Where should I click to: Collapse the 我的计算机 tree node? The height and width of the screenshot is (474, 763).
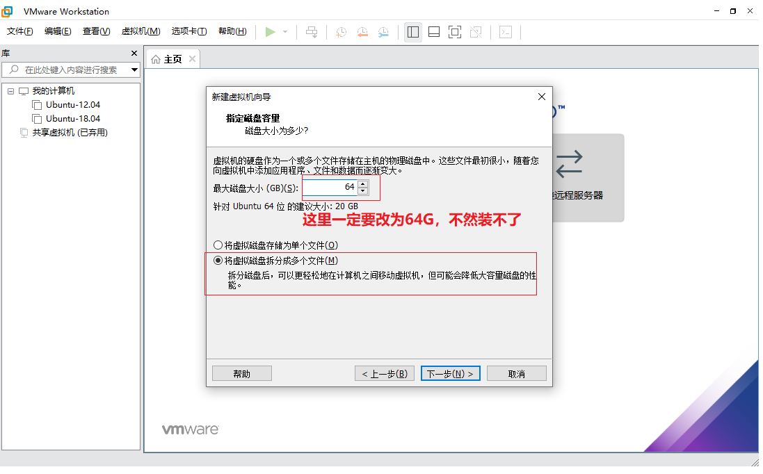coord(10,91)
